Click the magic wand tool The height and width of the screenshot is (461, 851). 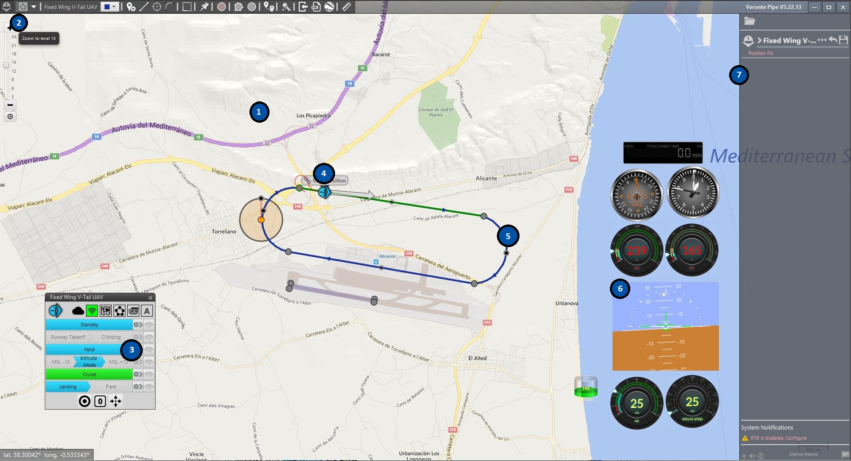point(286,7)
